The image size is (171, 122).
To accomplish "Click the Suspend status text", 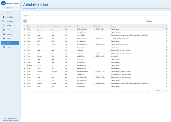I will point(29,65).
